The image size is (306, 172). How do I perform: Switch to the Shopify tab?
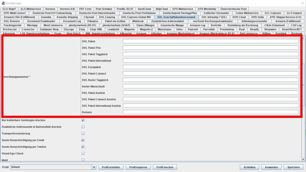(254, 30)
